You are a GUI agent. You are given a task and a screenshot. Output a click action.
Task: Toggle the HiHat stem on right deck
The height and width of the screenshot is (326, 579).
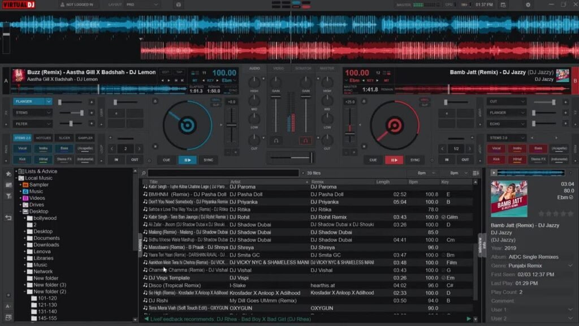[517, 159]
